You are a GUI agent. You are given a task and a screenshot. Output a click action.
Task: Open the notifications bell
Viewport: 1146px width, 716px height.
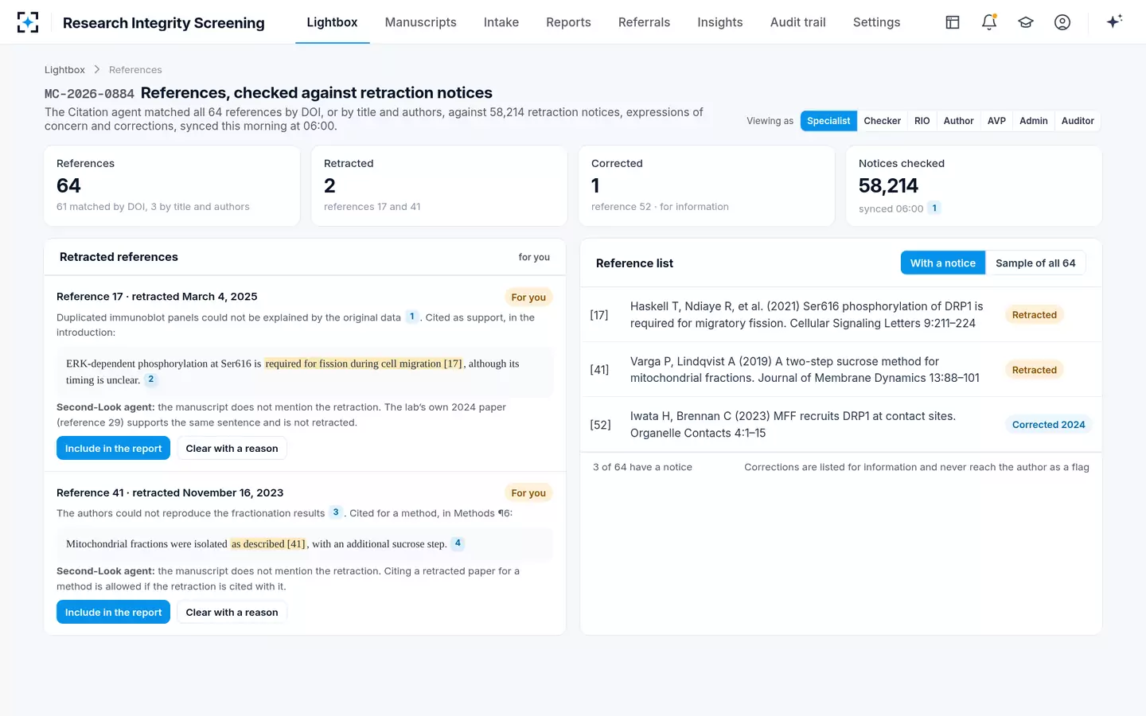[989, 22]
